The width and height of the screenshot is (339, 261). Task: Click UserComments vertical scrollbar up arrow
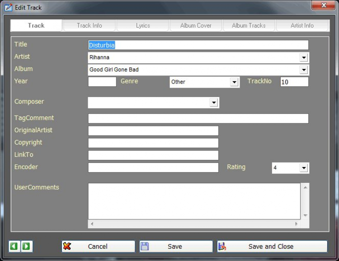pyautogui.click(x=305, y=187)
